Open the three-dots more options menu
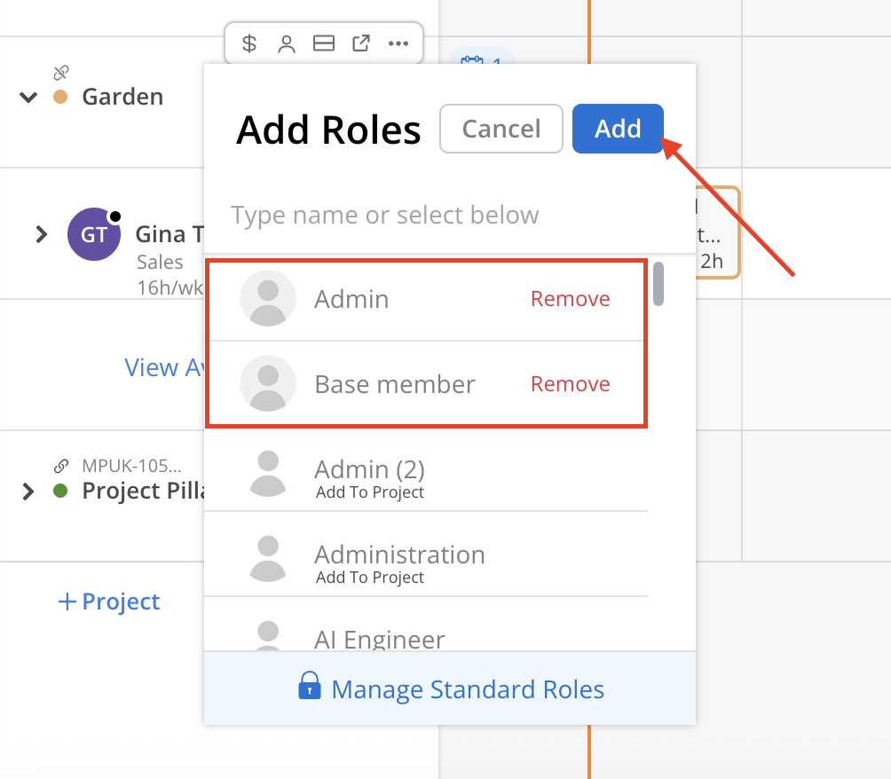891x779 pixels. pyautogui.click(x=398, y=43)
